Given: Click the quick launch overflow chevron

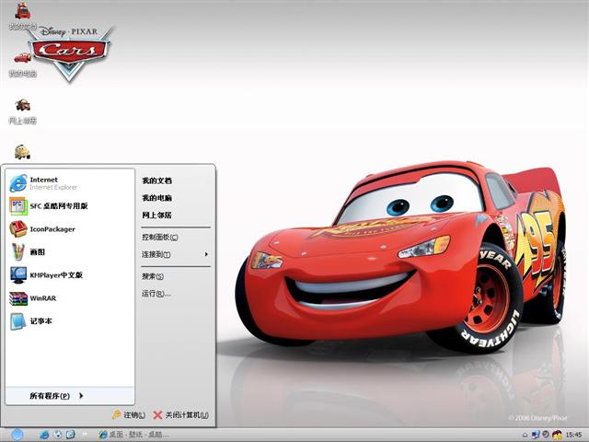Looking at the screenshot, I should coord(85,434).
